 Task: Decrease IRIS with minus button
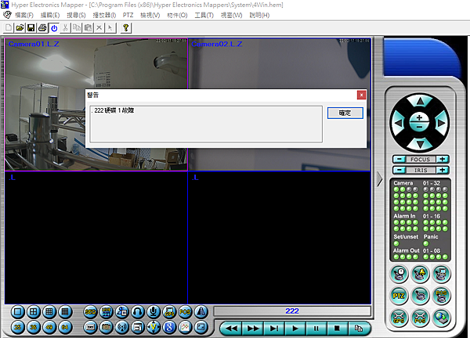[399, 170]
